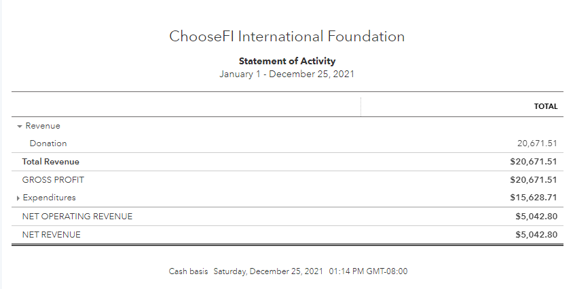The image size is (573, 289).
Task: Click the Total Revenue label
Action: [x=50, y=162]
